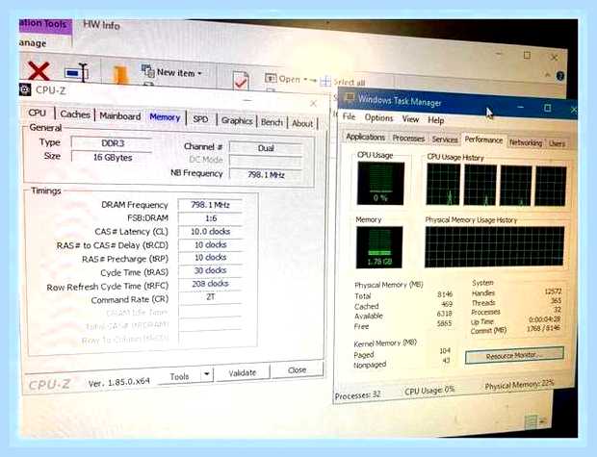Click the 16 GBytes Size field
This screenshot has width=597, height=457.
112,157
